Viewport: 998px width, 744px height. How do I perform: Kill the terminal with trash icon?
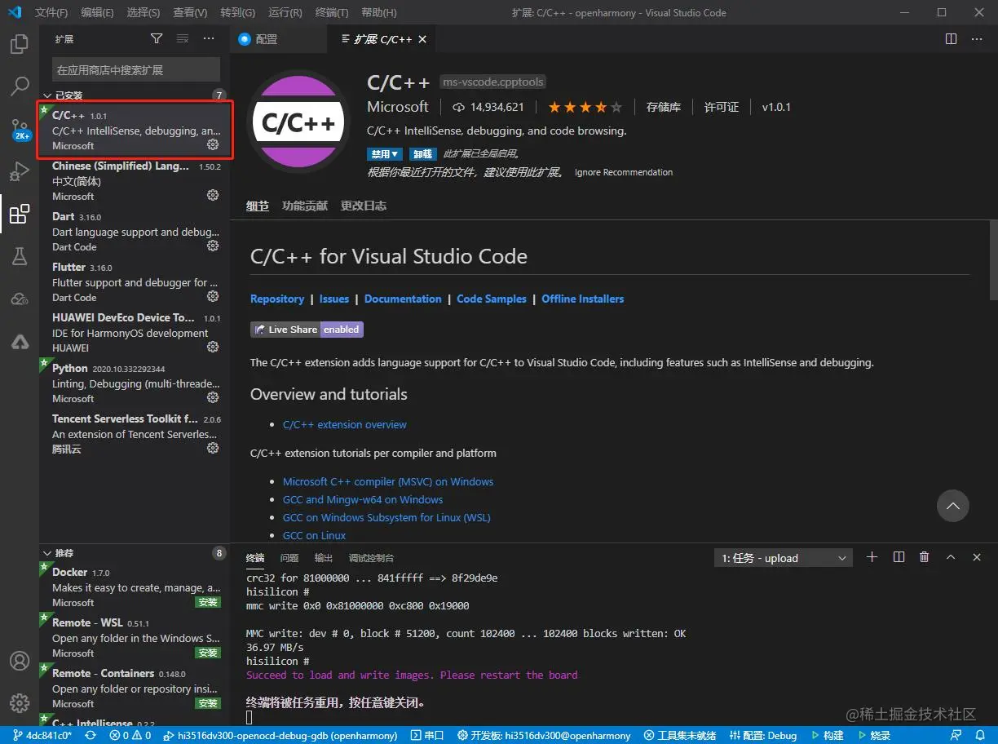pos(924,557)
